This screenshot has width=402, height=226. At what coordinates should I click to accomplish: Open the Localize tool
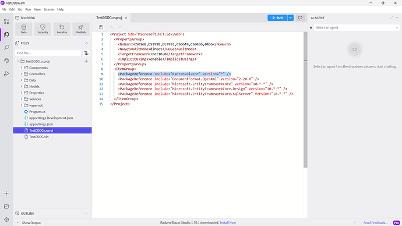tap(62, 29)
